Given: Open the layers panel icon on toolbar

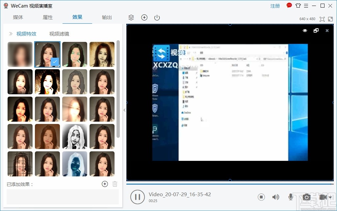Looking at the screenshot, I should [131, 17].
